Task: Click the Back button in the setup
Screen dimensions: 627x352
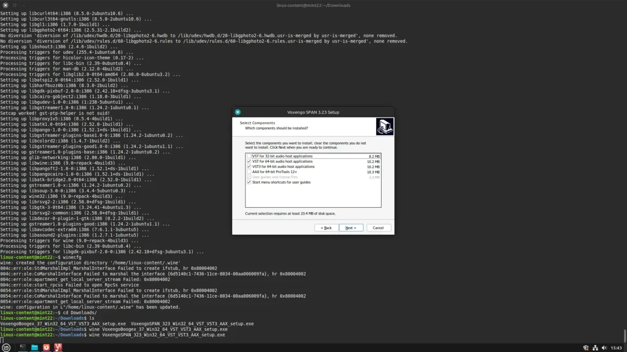Action: [x=326, y=228]
